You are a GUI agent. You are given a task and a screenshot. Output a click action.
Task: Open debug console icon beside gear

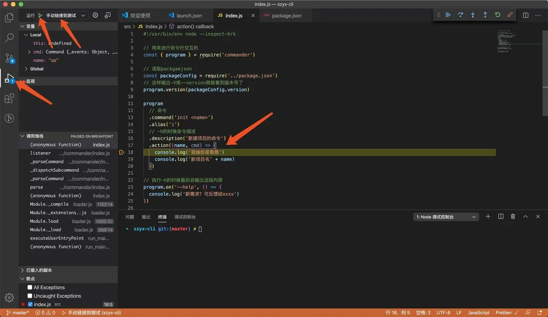[x=108, y=15]
